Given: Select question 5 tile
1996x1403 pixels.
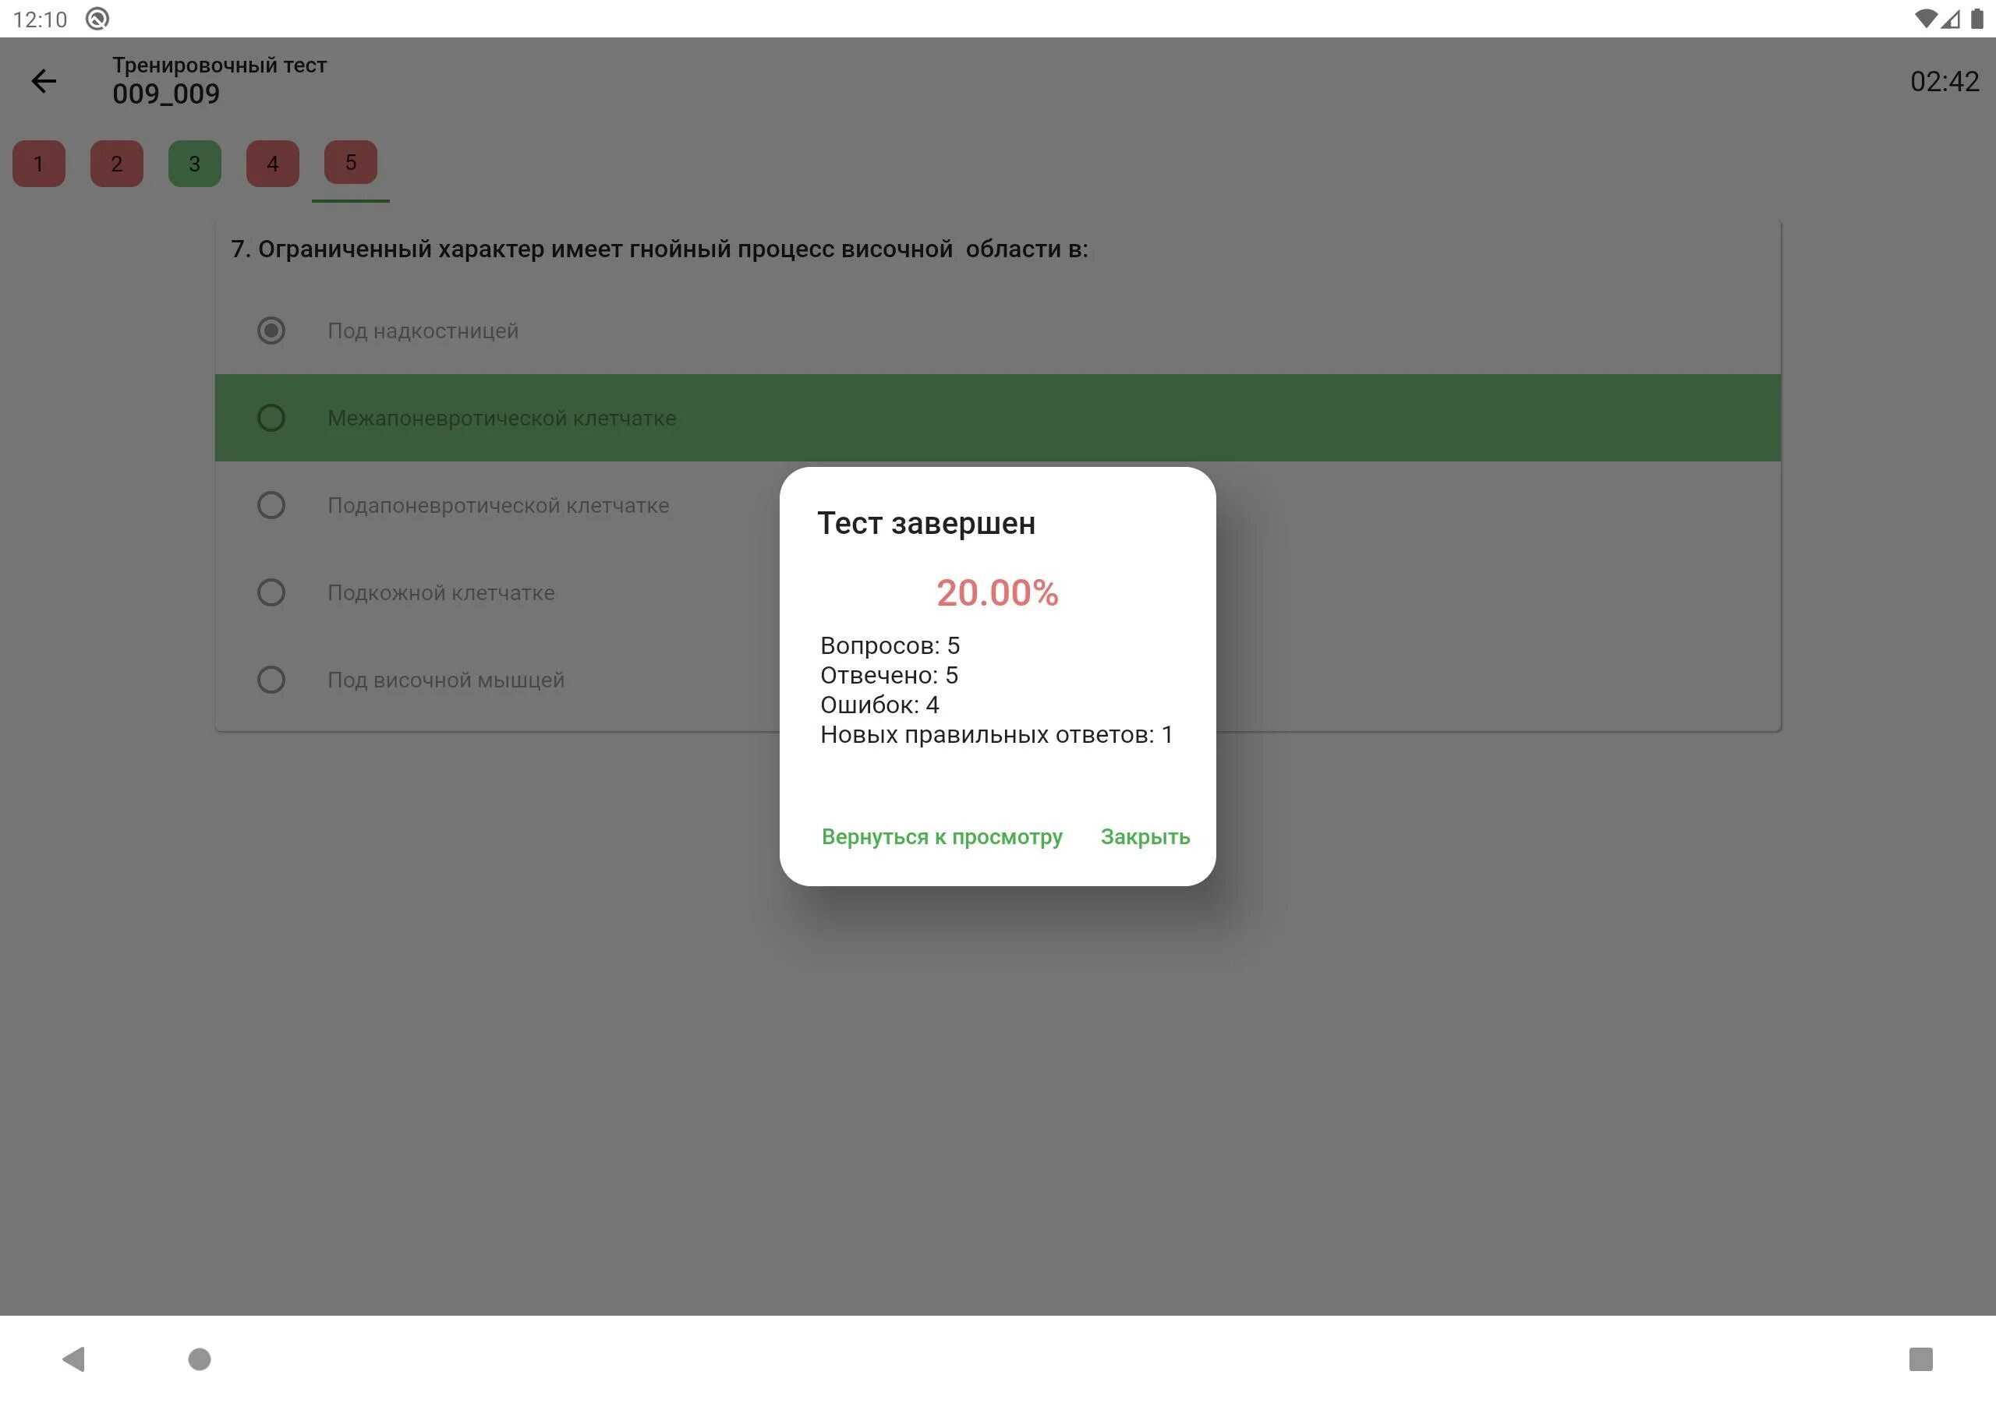Looking at the screenshot, I should pos(350,163).
